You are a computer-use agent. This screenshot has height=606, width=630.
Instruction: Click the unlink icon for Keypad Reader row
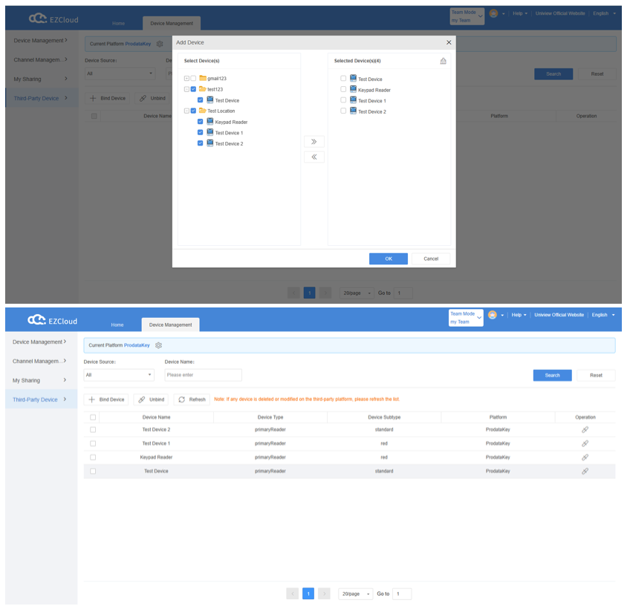(585, 457)
